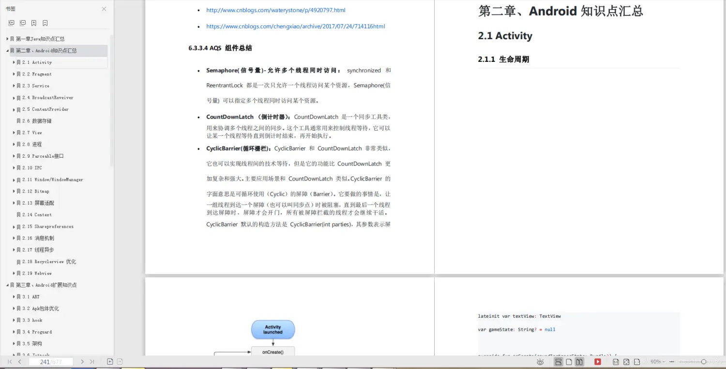Start slideshow with red play button
Screen dimensions: 726x369
click(598, 362)
